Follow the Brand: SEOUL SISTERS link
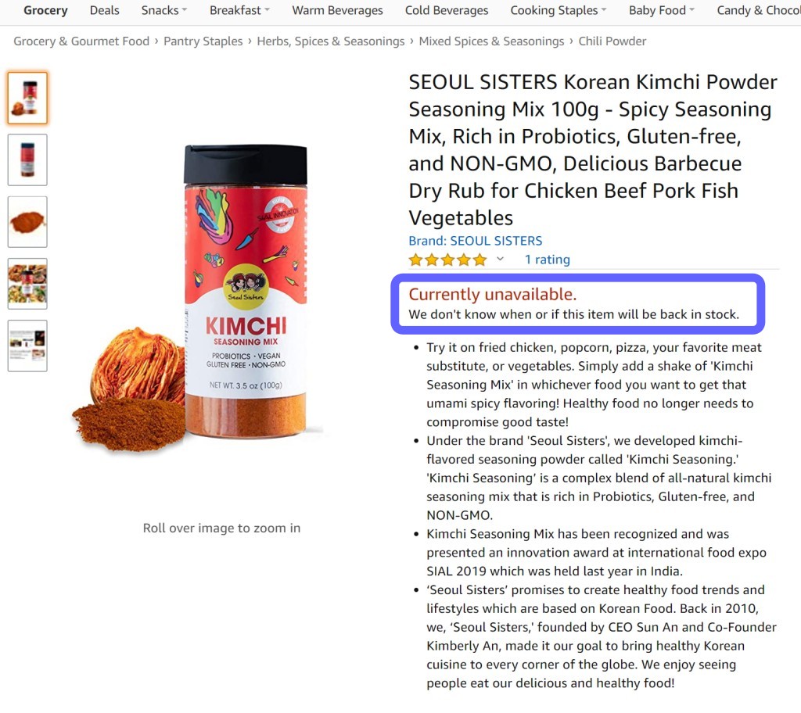The height and width of the screenshot is (713, 801). tap(475, 241)
